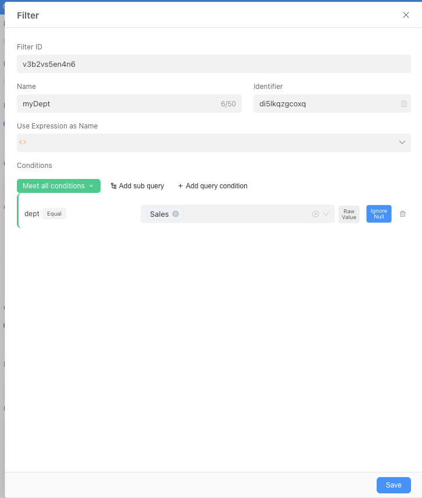Click the Filter ID field

click(x=213, y=65)
